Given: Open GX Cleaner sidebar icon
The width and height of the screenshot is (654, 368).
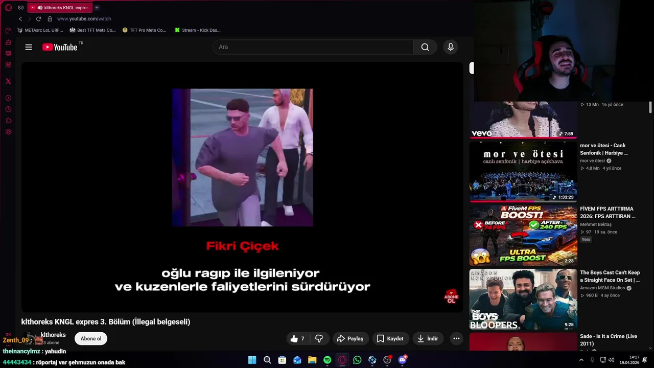Looking at the screenshot, I should click(x=8, y=42).
